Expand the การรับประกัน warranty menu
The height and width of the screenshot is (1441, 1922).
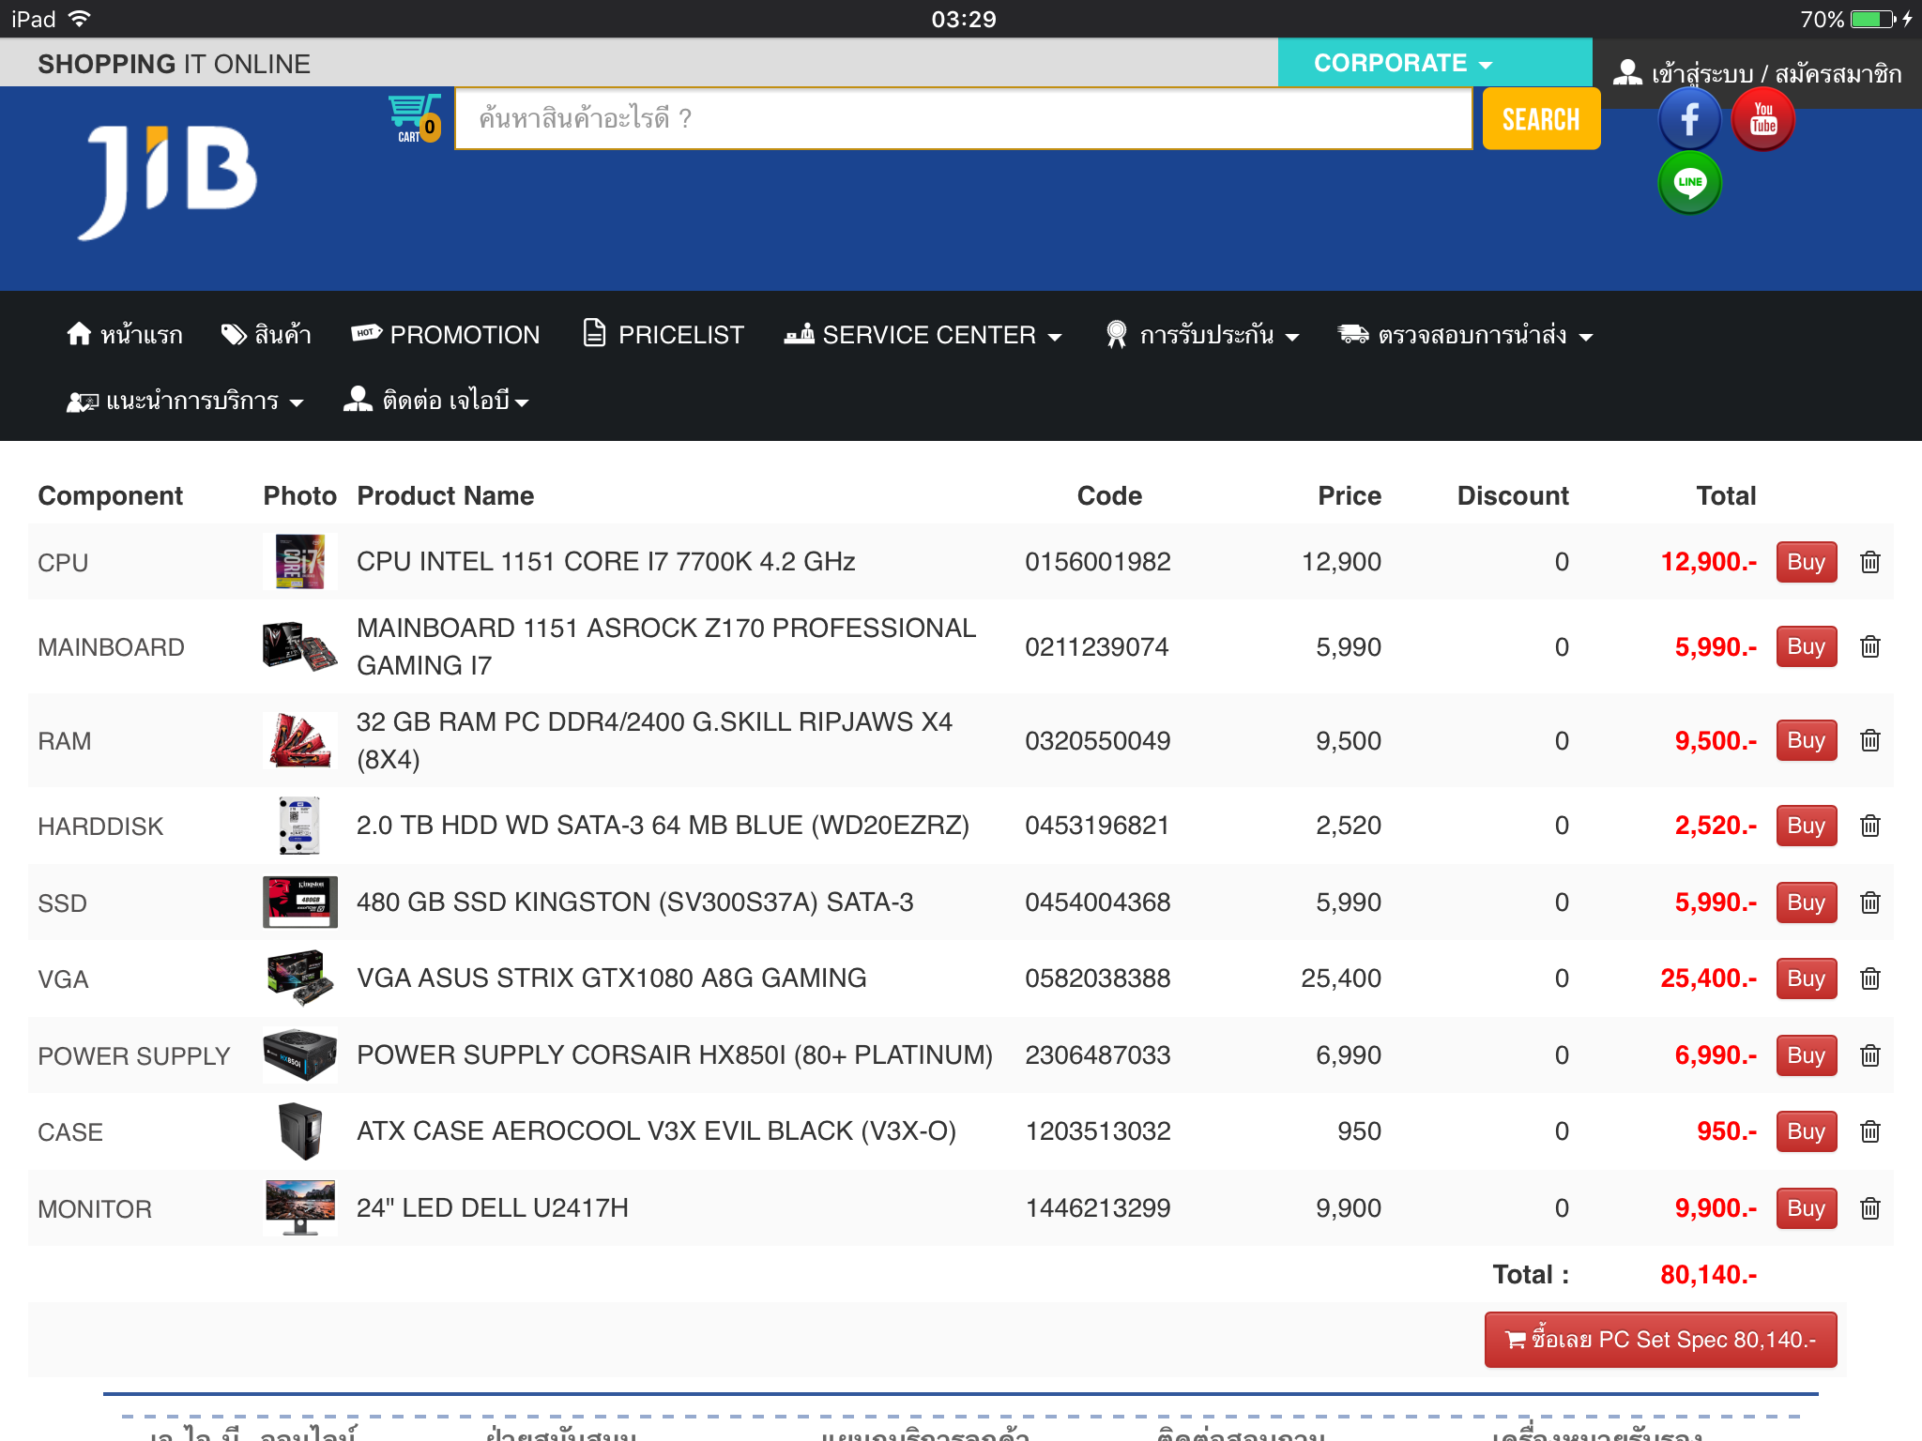point(1203,335)
